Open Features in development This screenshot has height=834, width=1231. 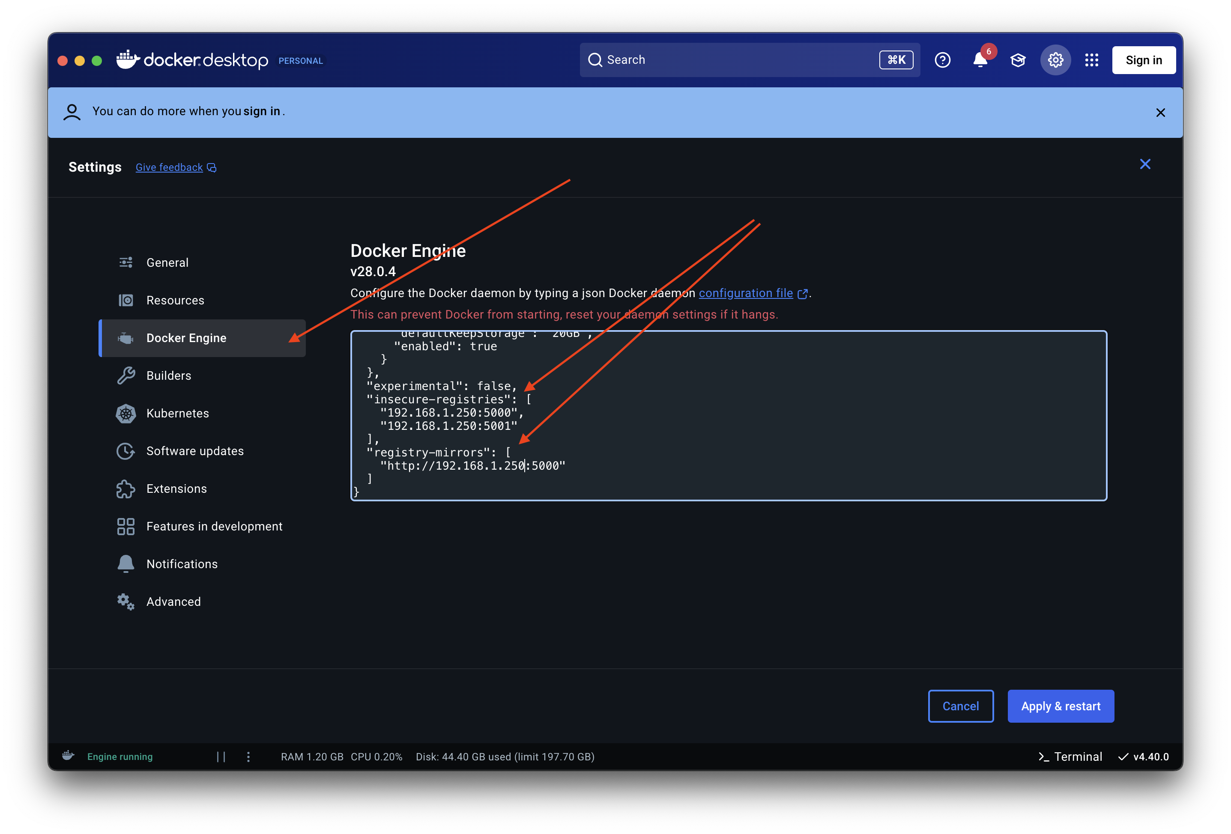pyautogui.click(x=202, y=526)
